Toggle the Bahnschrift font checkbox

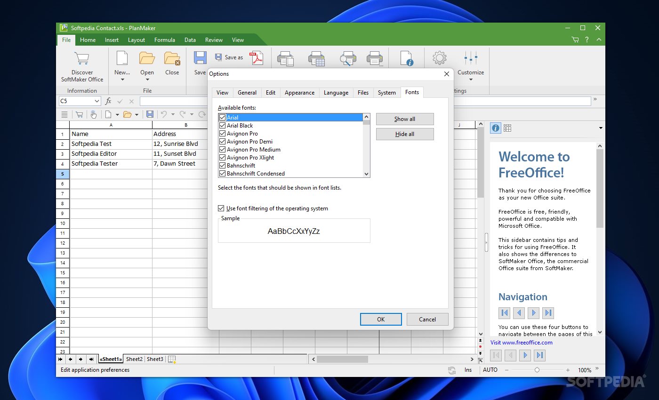[223, 166]
